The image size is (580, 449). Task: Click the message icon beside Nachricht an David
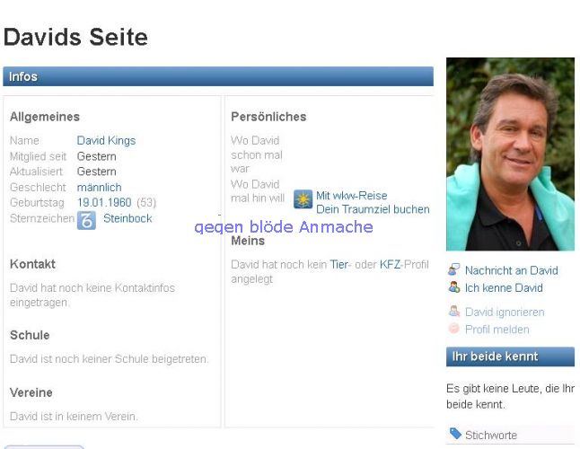454,269
